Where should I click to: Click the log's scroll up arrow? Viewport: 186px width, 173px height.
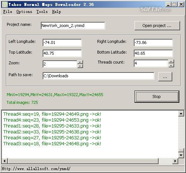pos(181,113)
